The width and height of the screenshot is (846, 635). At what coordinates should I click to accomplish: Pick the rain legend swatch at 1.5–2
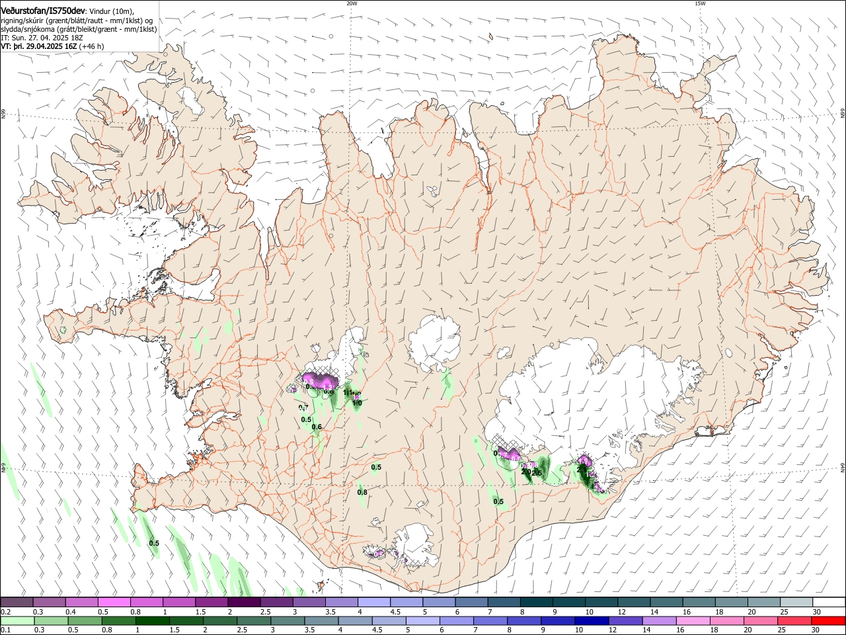tap(186, 621)
